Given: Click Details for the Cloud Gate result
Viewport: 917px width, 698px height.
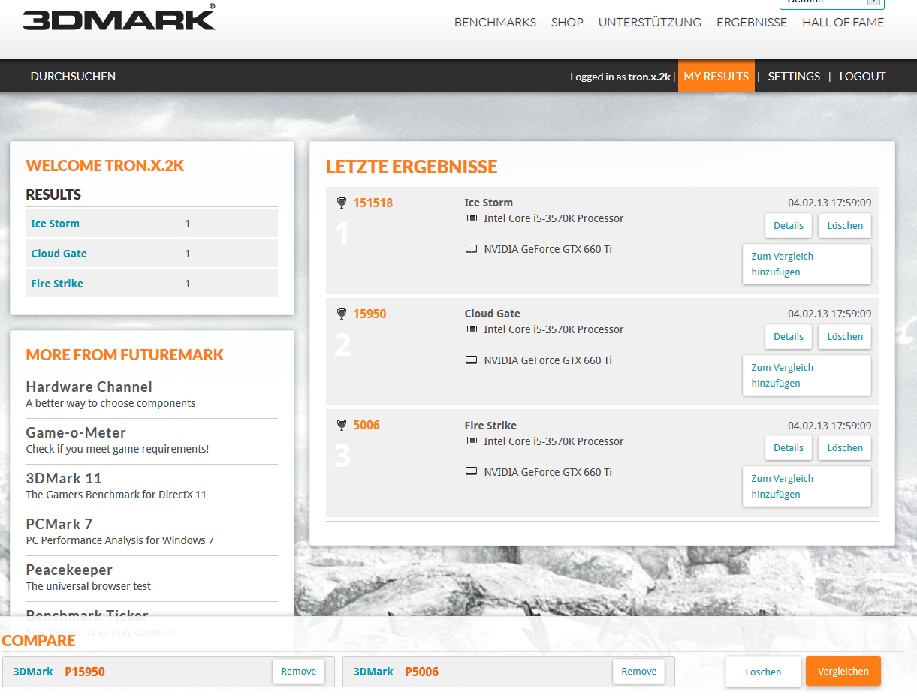Looking at the screenshot, I should pos(789,336).
